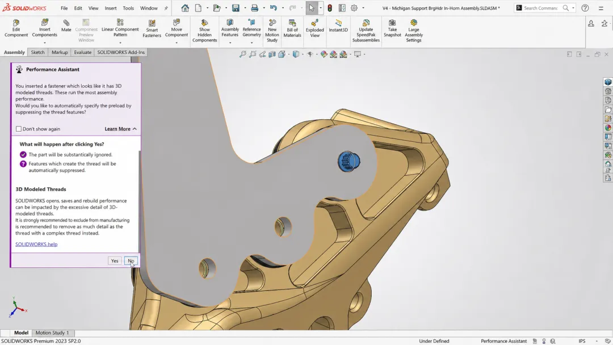
Task: Open Linear Component Pattern
Action: (120, 28)
